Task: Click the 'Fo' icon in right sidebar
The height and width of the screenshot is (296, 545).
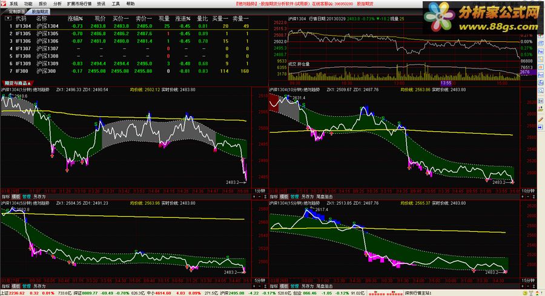Action: pyautogui.click(x=541, y=51)
